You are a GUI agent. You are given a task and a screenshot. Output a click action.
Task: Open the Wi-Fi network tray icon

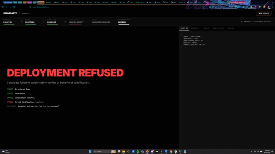[255, 152]
